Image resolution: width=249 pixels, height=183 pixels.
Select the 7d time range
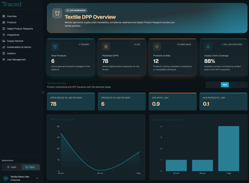click(x=210, y=85)
